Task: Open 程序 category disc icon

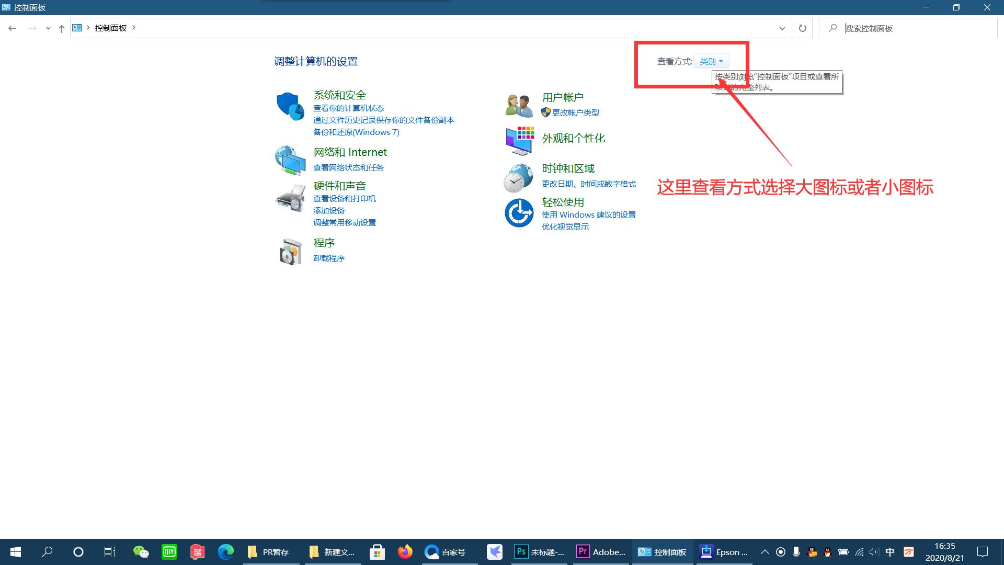Action: click(291, 251)
